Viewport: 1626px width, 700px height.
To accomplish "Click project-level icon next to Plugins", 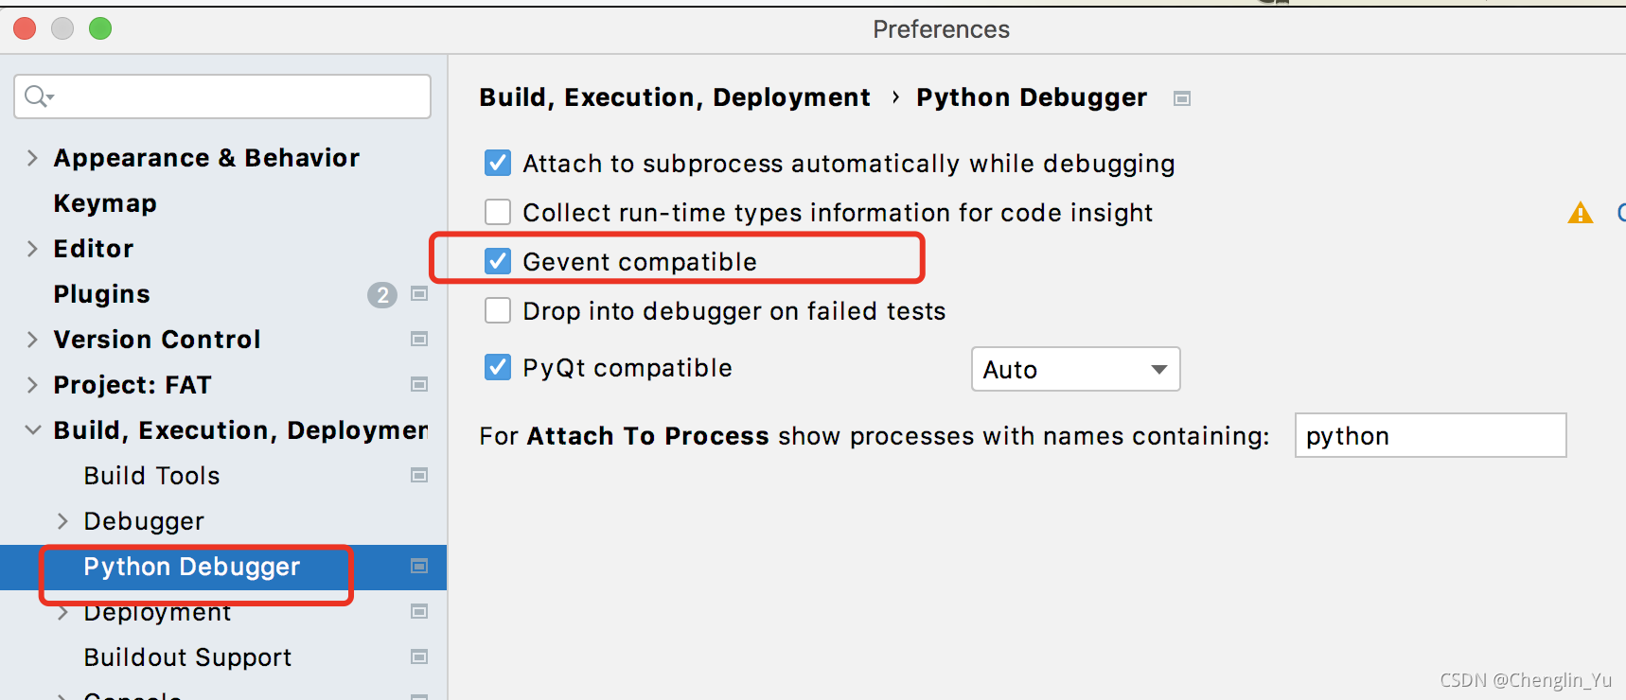I will coord(419,294).
